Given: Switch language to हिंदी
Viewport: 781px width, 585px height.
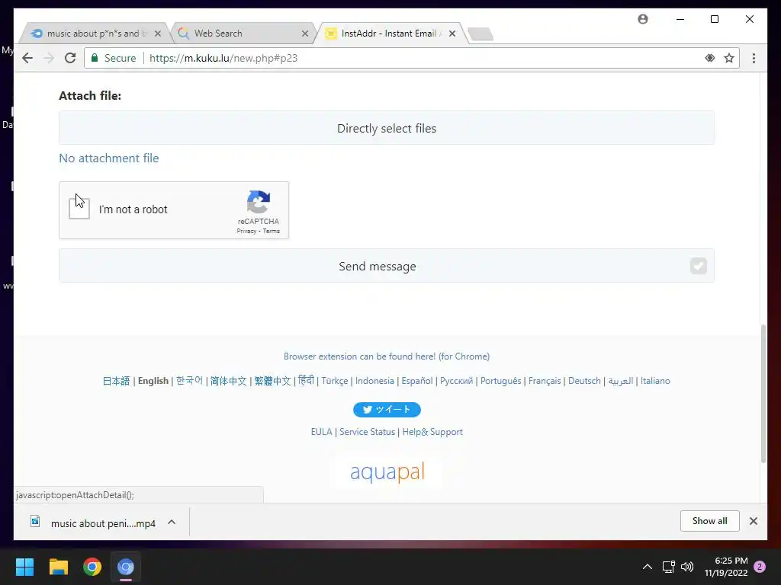Looking at the screenshot, I should pos(306,381).
